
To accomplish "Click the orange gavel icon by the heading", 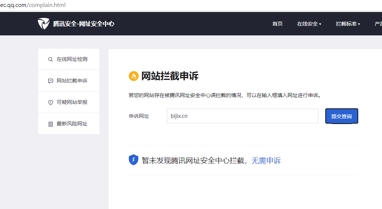I will point(134,76).
